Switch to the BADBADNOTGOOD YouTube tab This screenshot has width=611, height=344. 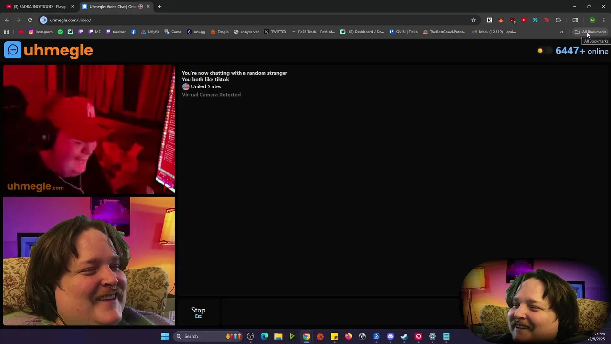click(40, 7)
